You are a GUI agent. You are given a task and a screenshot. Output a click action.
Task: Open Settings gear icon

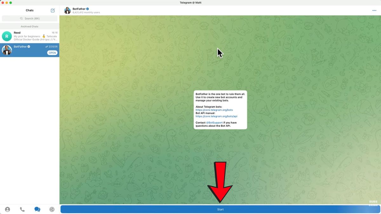52,209
